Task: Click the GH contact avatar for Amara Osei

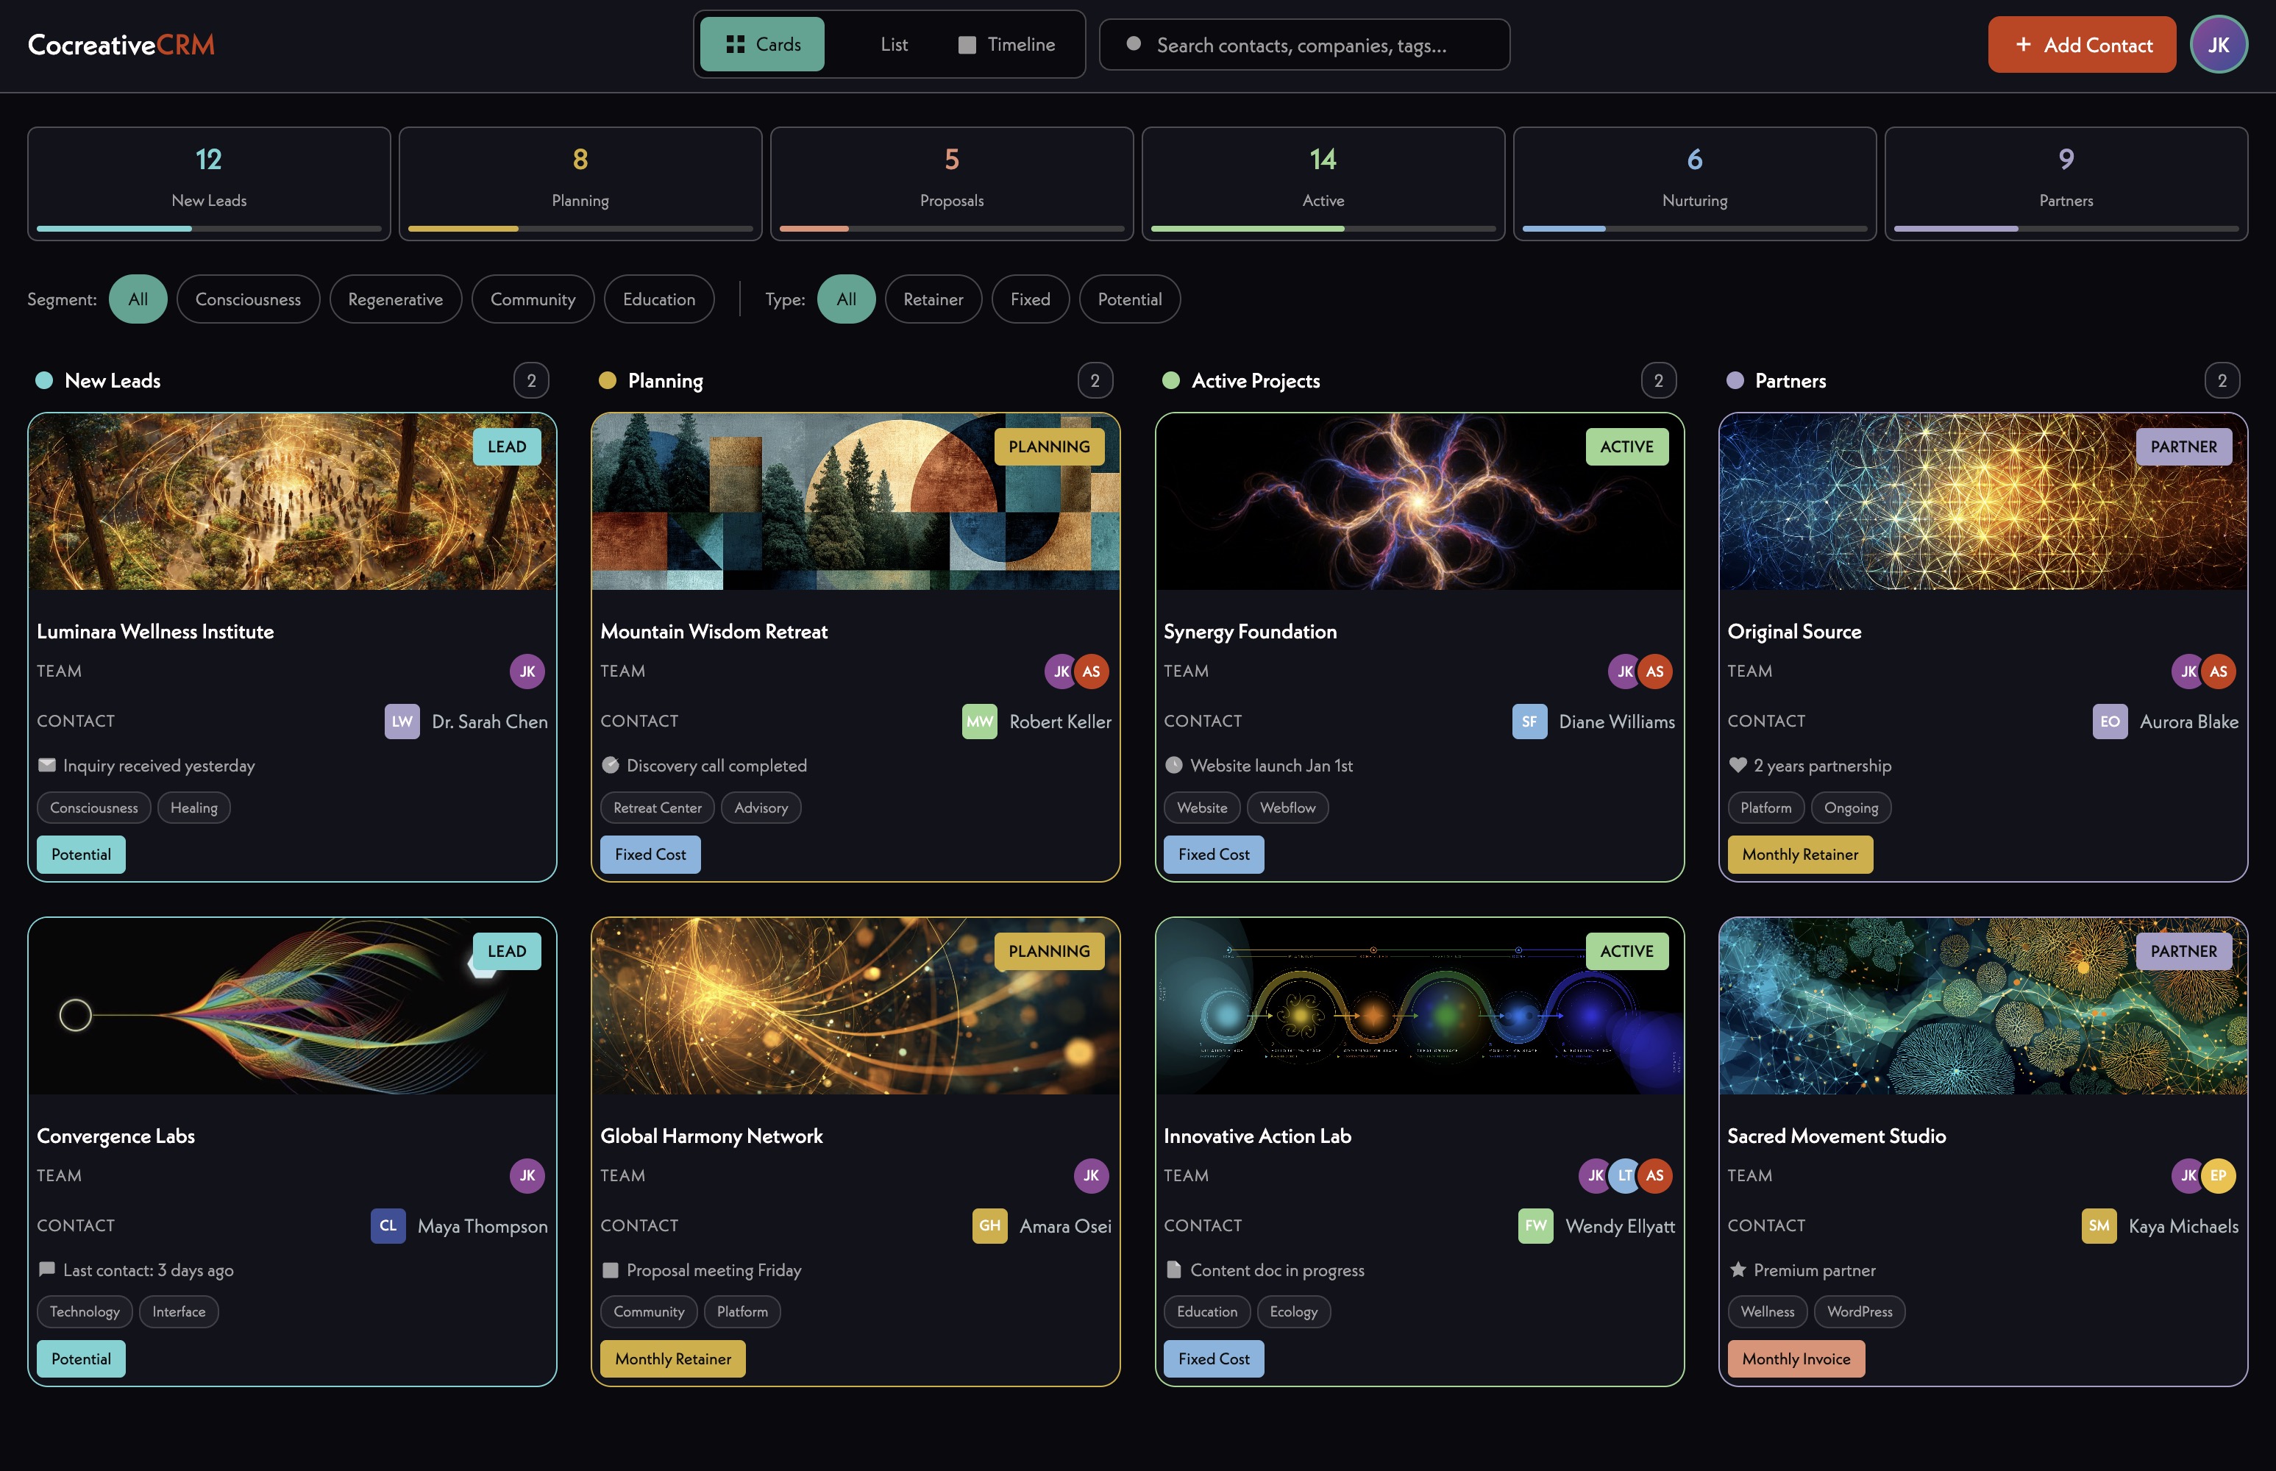Action: coord(989,1227)
